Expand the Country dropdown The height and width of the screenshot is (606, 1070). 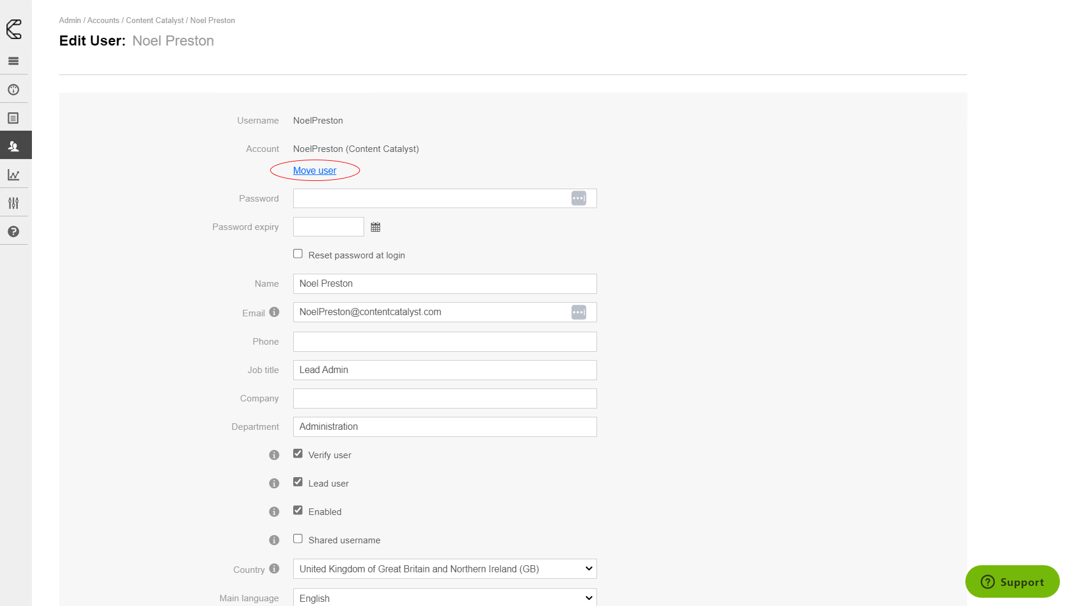pyautogui.click(x=445, y=569)
